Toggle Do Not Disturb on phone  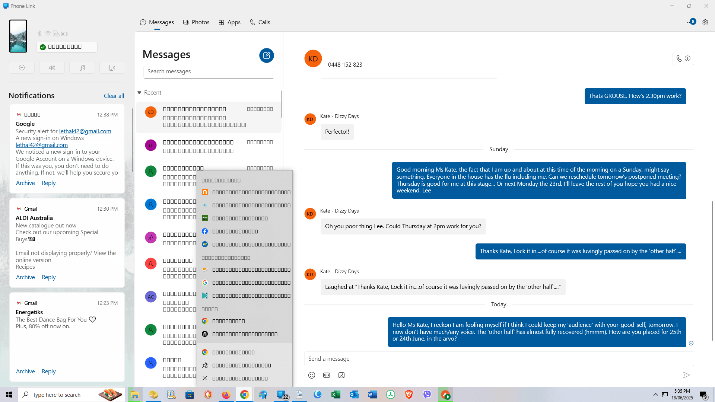coord(22,68)
